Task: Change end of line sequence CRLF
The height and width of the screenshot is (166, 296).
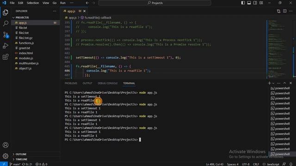Action: pyautogui.click(x=256, y=164)
